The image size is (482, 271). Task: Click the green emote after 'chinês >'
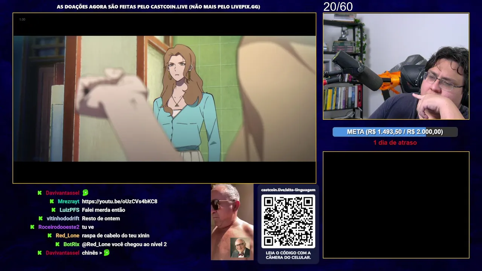coord(107,253)
